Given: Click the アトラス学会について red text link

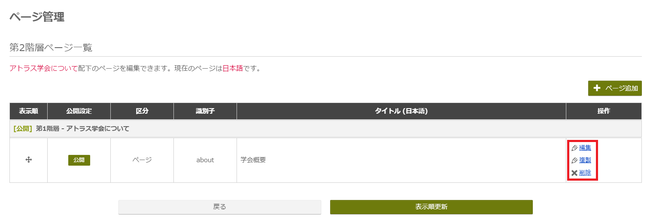Looking at the screenshot, I should tap(44, 68).
